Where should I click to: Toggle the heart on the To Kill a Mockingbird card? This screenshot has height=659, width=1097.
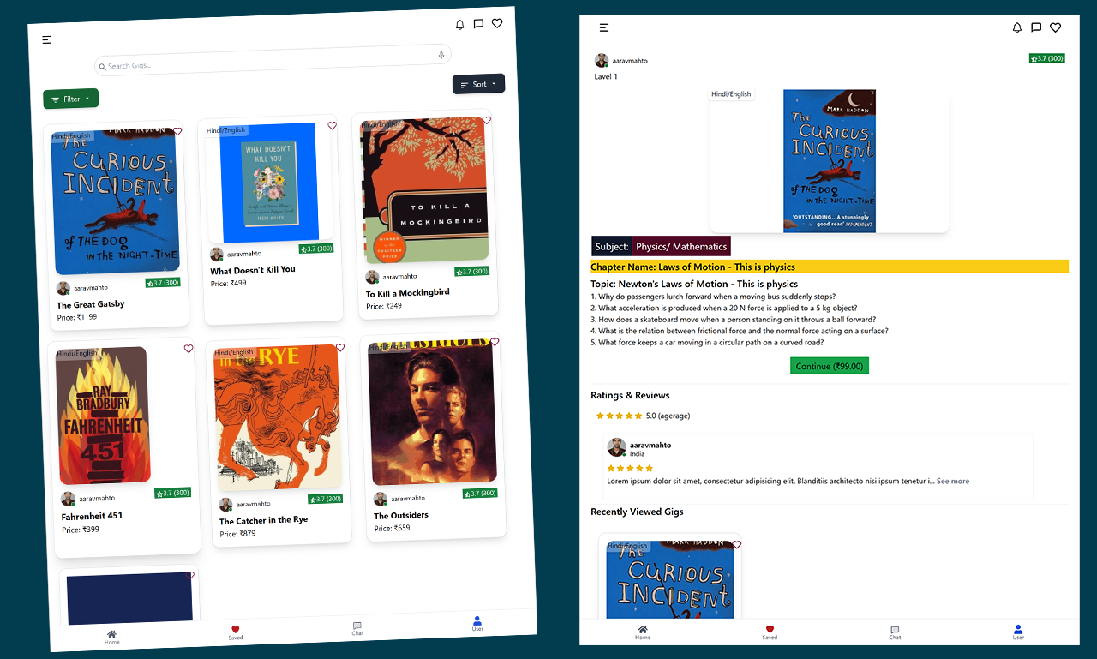pos(487,120)
